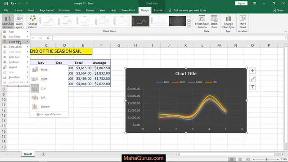Screen dimensions: 288x162
Task: Click the Undo icon
Action: click(x=12, y=4)
